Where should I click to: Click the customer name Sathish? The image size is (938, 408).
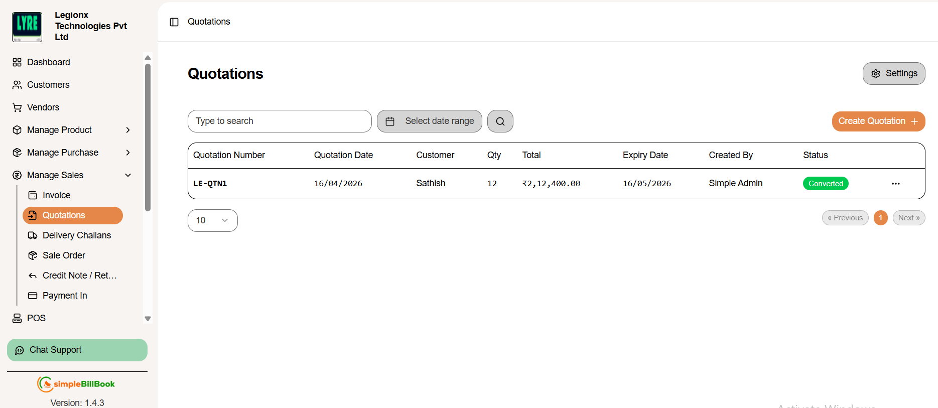tap(431, 183)
